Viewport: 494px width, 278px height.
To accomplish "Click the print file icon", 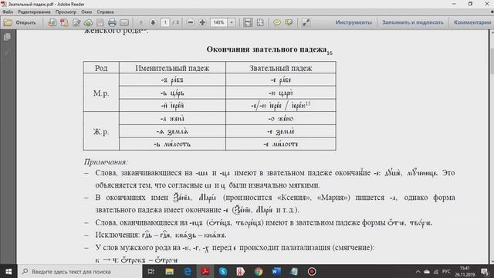I will [112, 22].
